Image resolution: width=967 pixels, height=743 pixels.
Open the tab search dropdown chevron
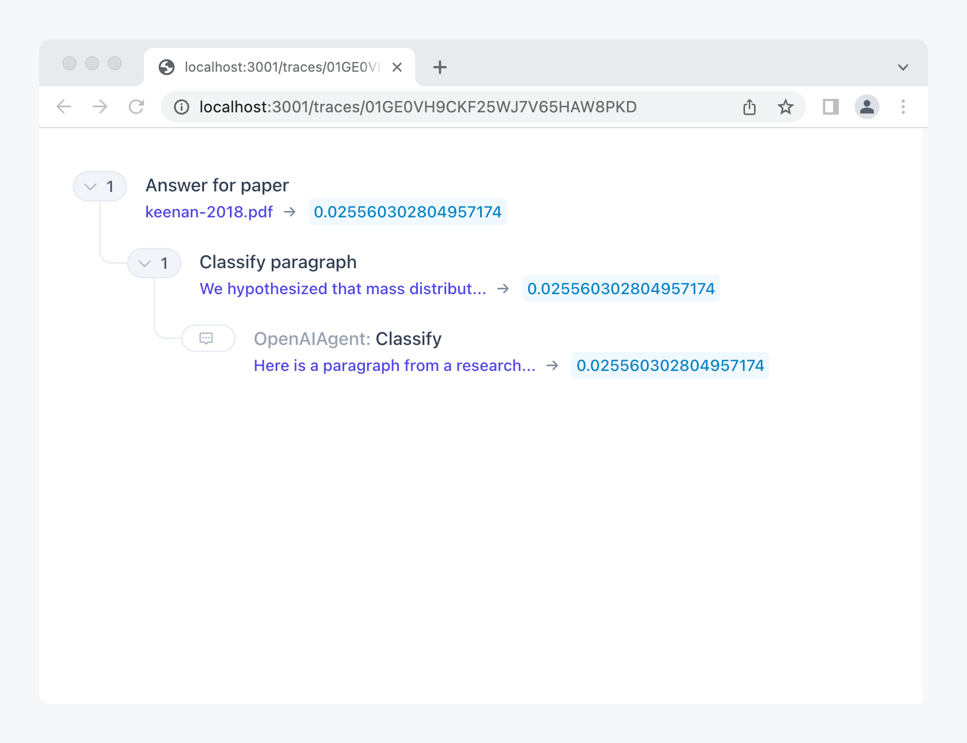903,67
